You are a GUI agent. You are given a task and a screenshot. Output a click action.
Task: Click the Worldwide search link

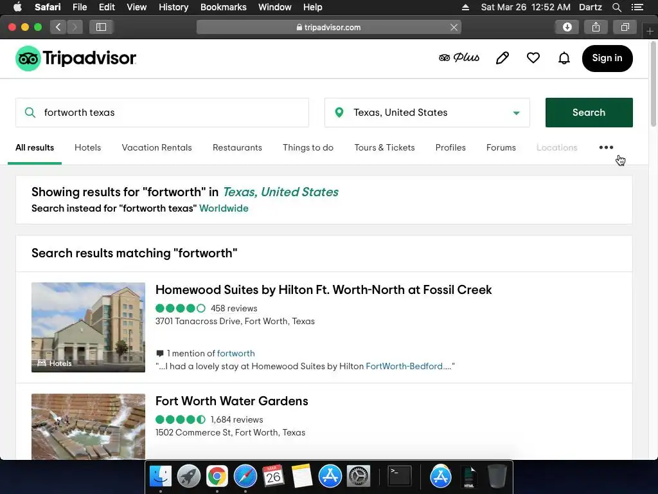(224, 208)
